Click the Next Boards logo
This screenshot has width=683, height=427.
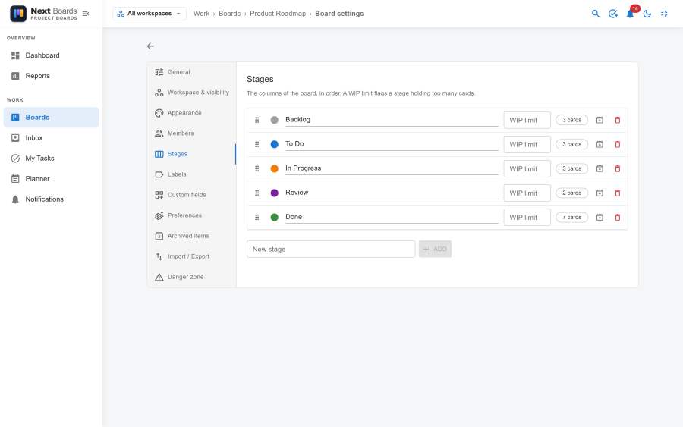click(x=43, y=14)
